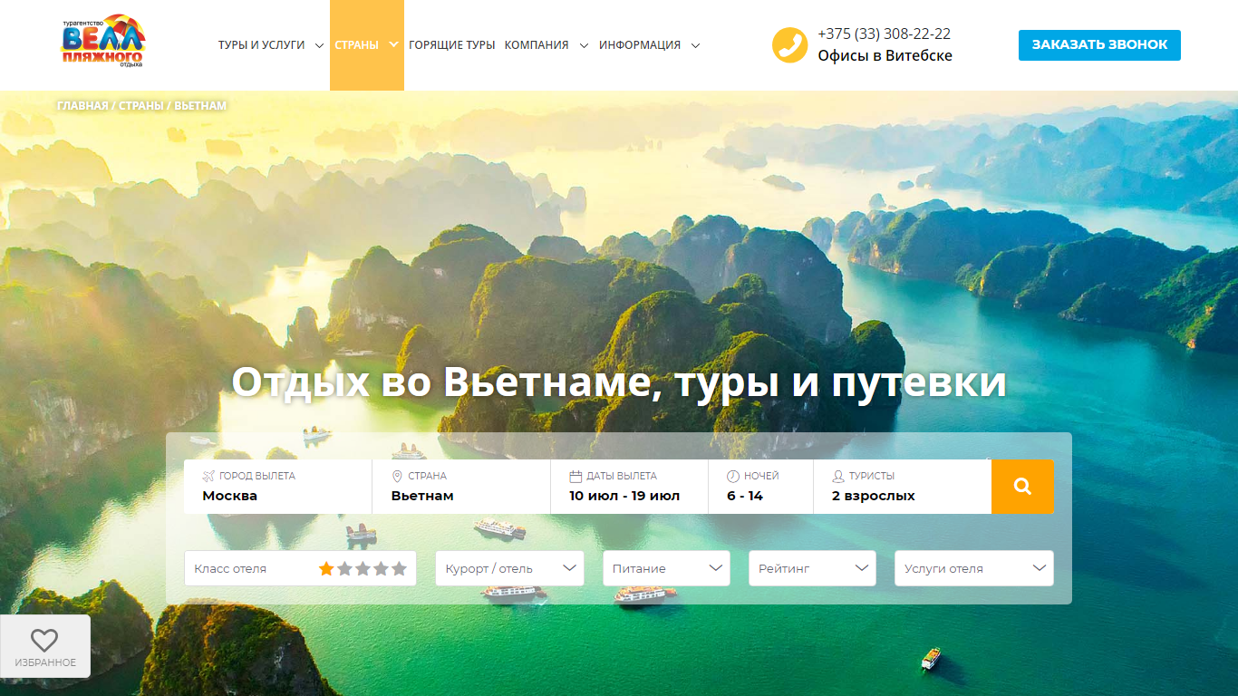Set hotel class to two stars
Image resolution: width=1238 pixels, height=696 pixels.
coord(344,568)
